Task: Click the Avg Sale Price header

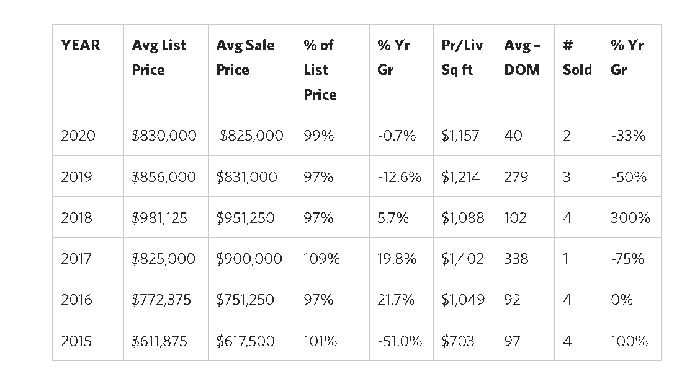Action: point(245,57)
